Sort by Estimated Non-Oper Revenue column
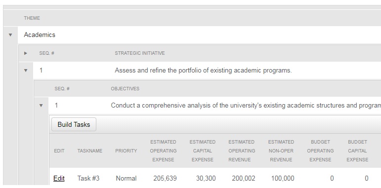Viewport: 381px width, 188px height. click(x=281, y=151)
